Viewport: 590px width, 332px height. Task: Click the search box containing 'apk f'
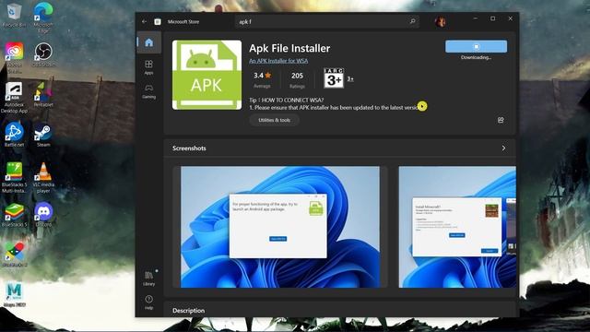pyautogui.click(x=327, y=21)
